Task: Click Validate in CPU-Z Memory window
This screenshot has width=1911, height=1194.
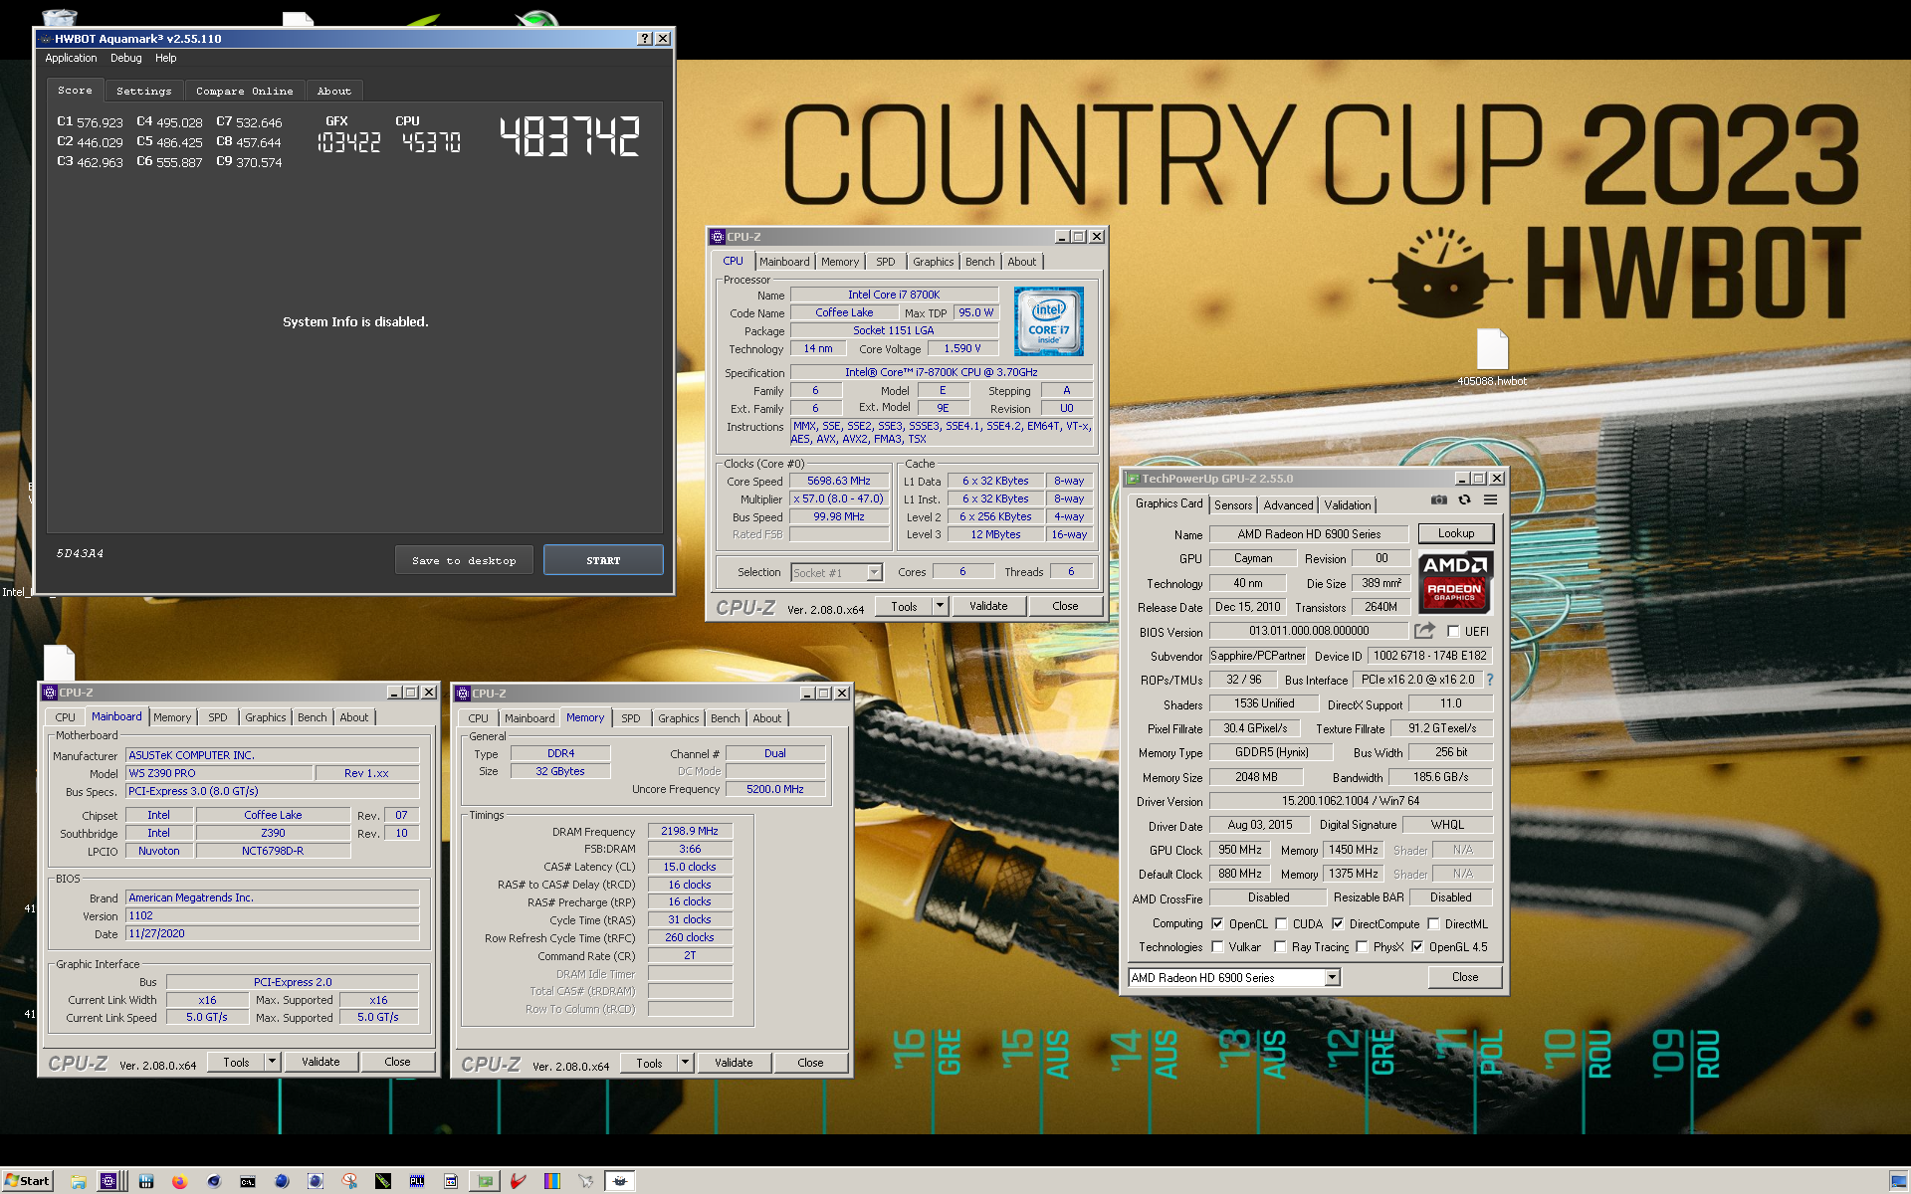Action: 734,1063
